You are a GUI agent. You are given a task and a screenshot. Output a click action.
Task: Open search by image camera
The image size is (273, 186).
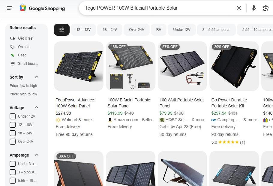[x=265, y=8]
